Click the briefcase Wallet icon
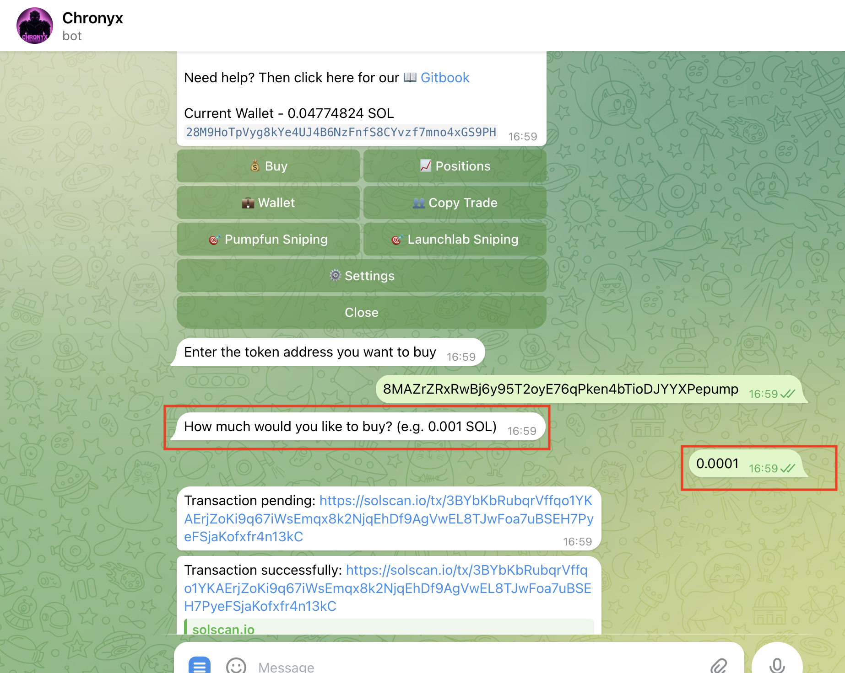The image size is (845, 673). pyautogui.click(x=247, y=203)
